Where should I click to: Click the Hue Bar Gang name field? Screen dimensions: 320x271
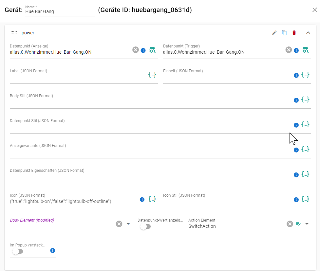60,11
